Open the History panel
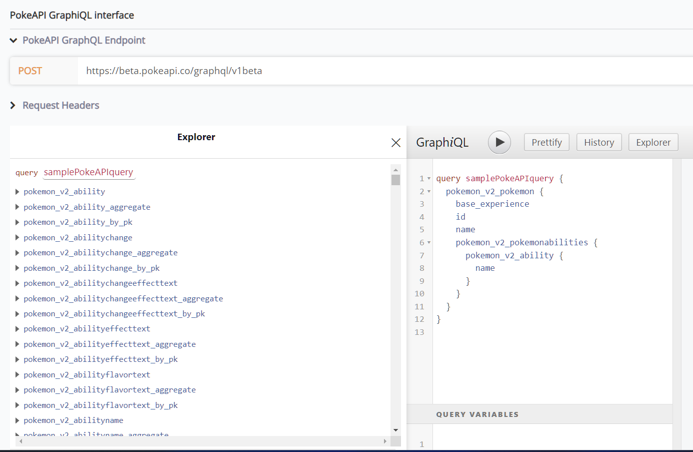Image resolution: width=693 pixels, height=452 pixels. [598, 142]
